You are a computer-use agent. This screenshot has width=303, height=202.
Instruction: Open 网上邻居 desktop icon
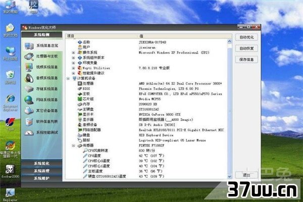click(11, 54)
